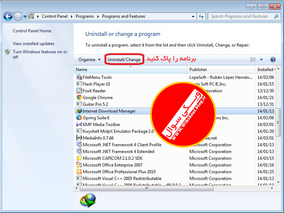Click the LopeSoft publisher cell
Image resolution: width=284 pixels, height=213 pixels.
[221, 77]
